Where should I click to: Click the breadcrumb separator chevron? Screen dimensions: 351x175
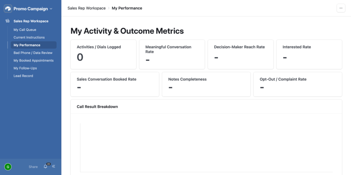[109, 8]
